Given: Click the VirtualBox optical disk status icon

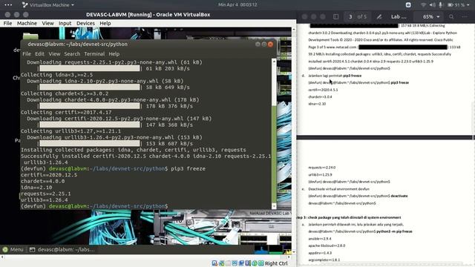Looking at the screenshot, I should click(x=221, y=263).
